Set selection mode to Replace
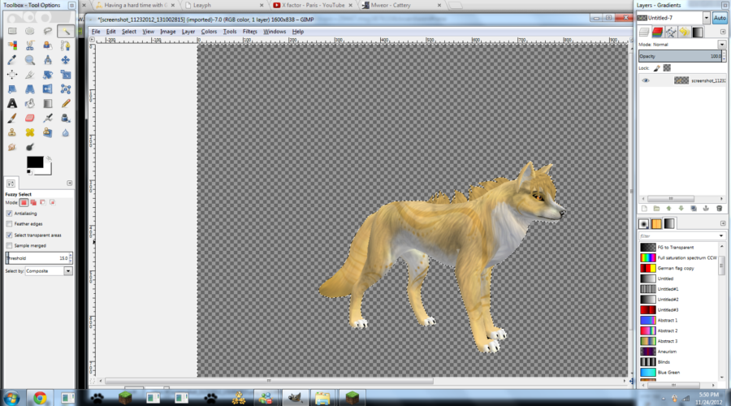Viewport: 731px width, 406px height. [x=24, y=203]
